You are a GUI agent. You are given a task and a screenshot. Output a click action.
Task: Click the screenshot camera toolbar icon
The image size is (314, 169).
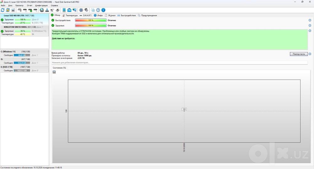(x=93, y=10)
